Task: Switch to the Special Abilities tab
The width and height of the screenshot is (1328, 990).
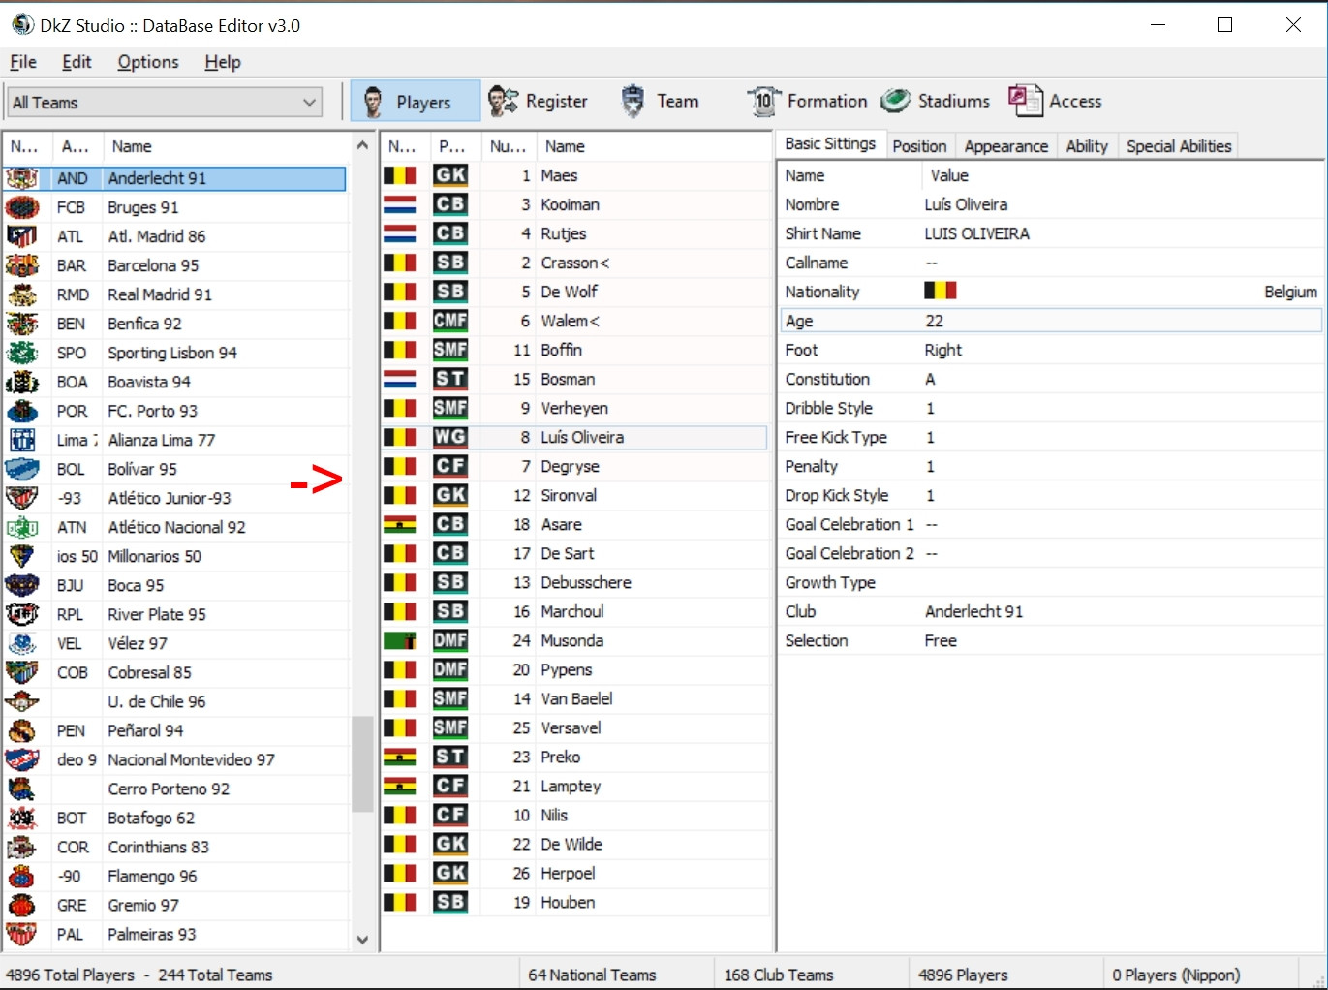Action: [1179, 146]
